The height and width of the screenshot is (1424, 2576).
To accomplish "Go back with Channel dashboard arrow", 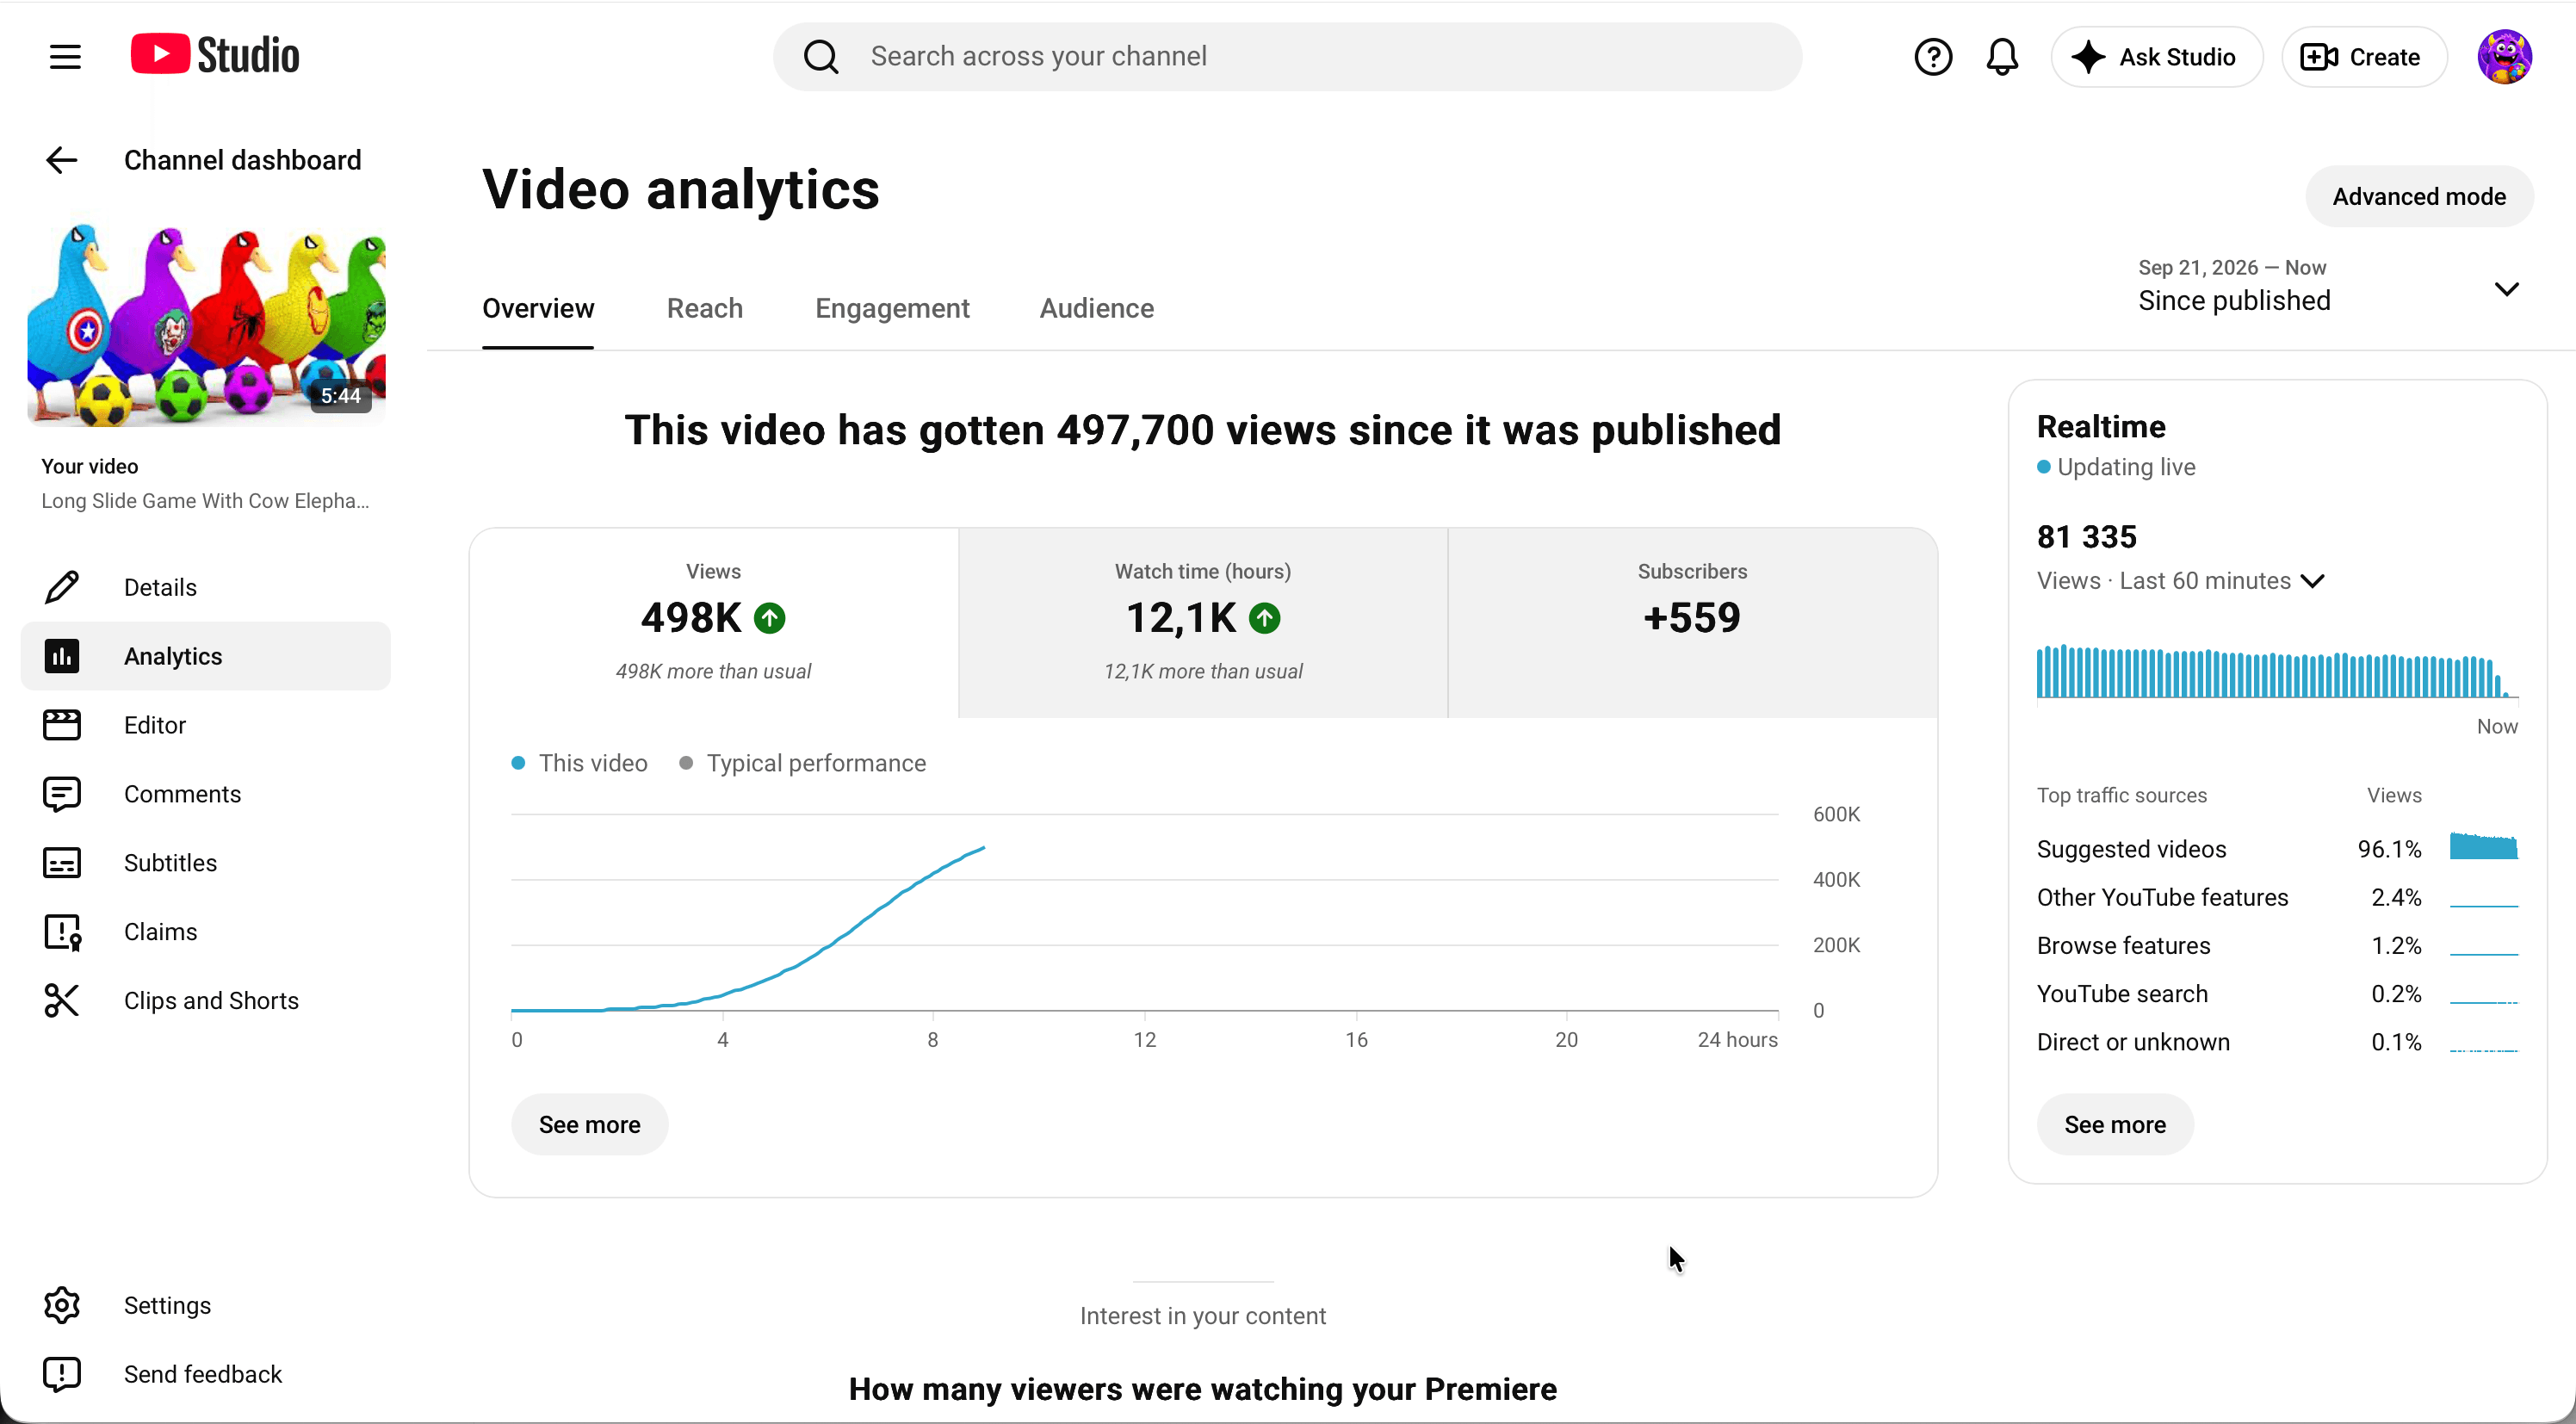I will (62, 160).
